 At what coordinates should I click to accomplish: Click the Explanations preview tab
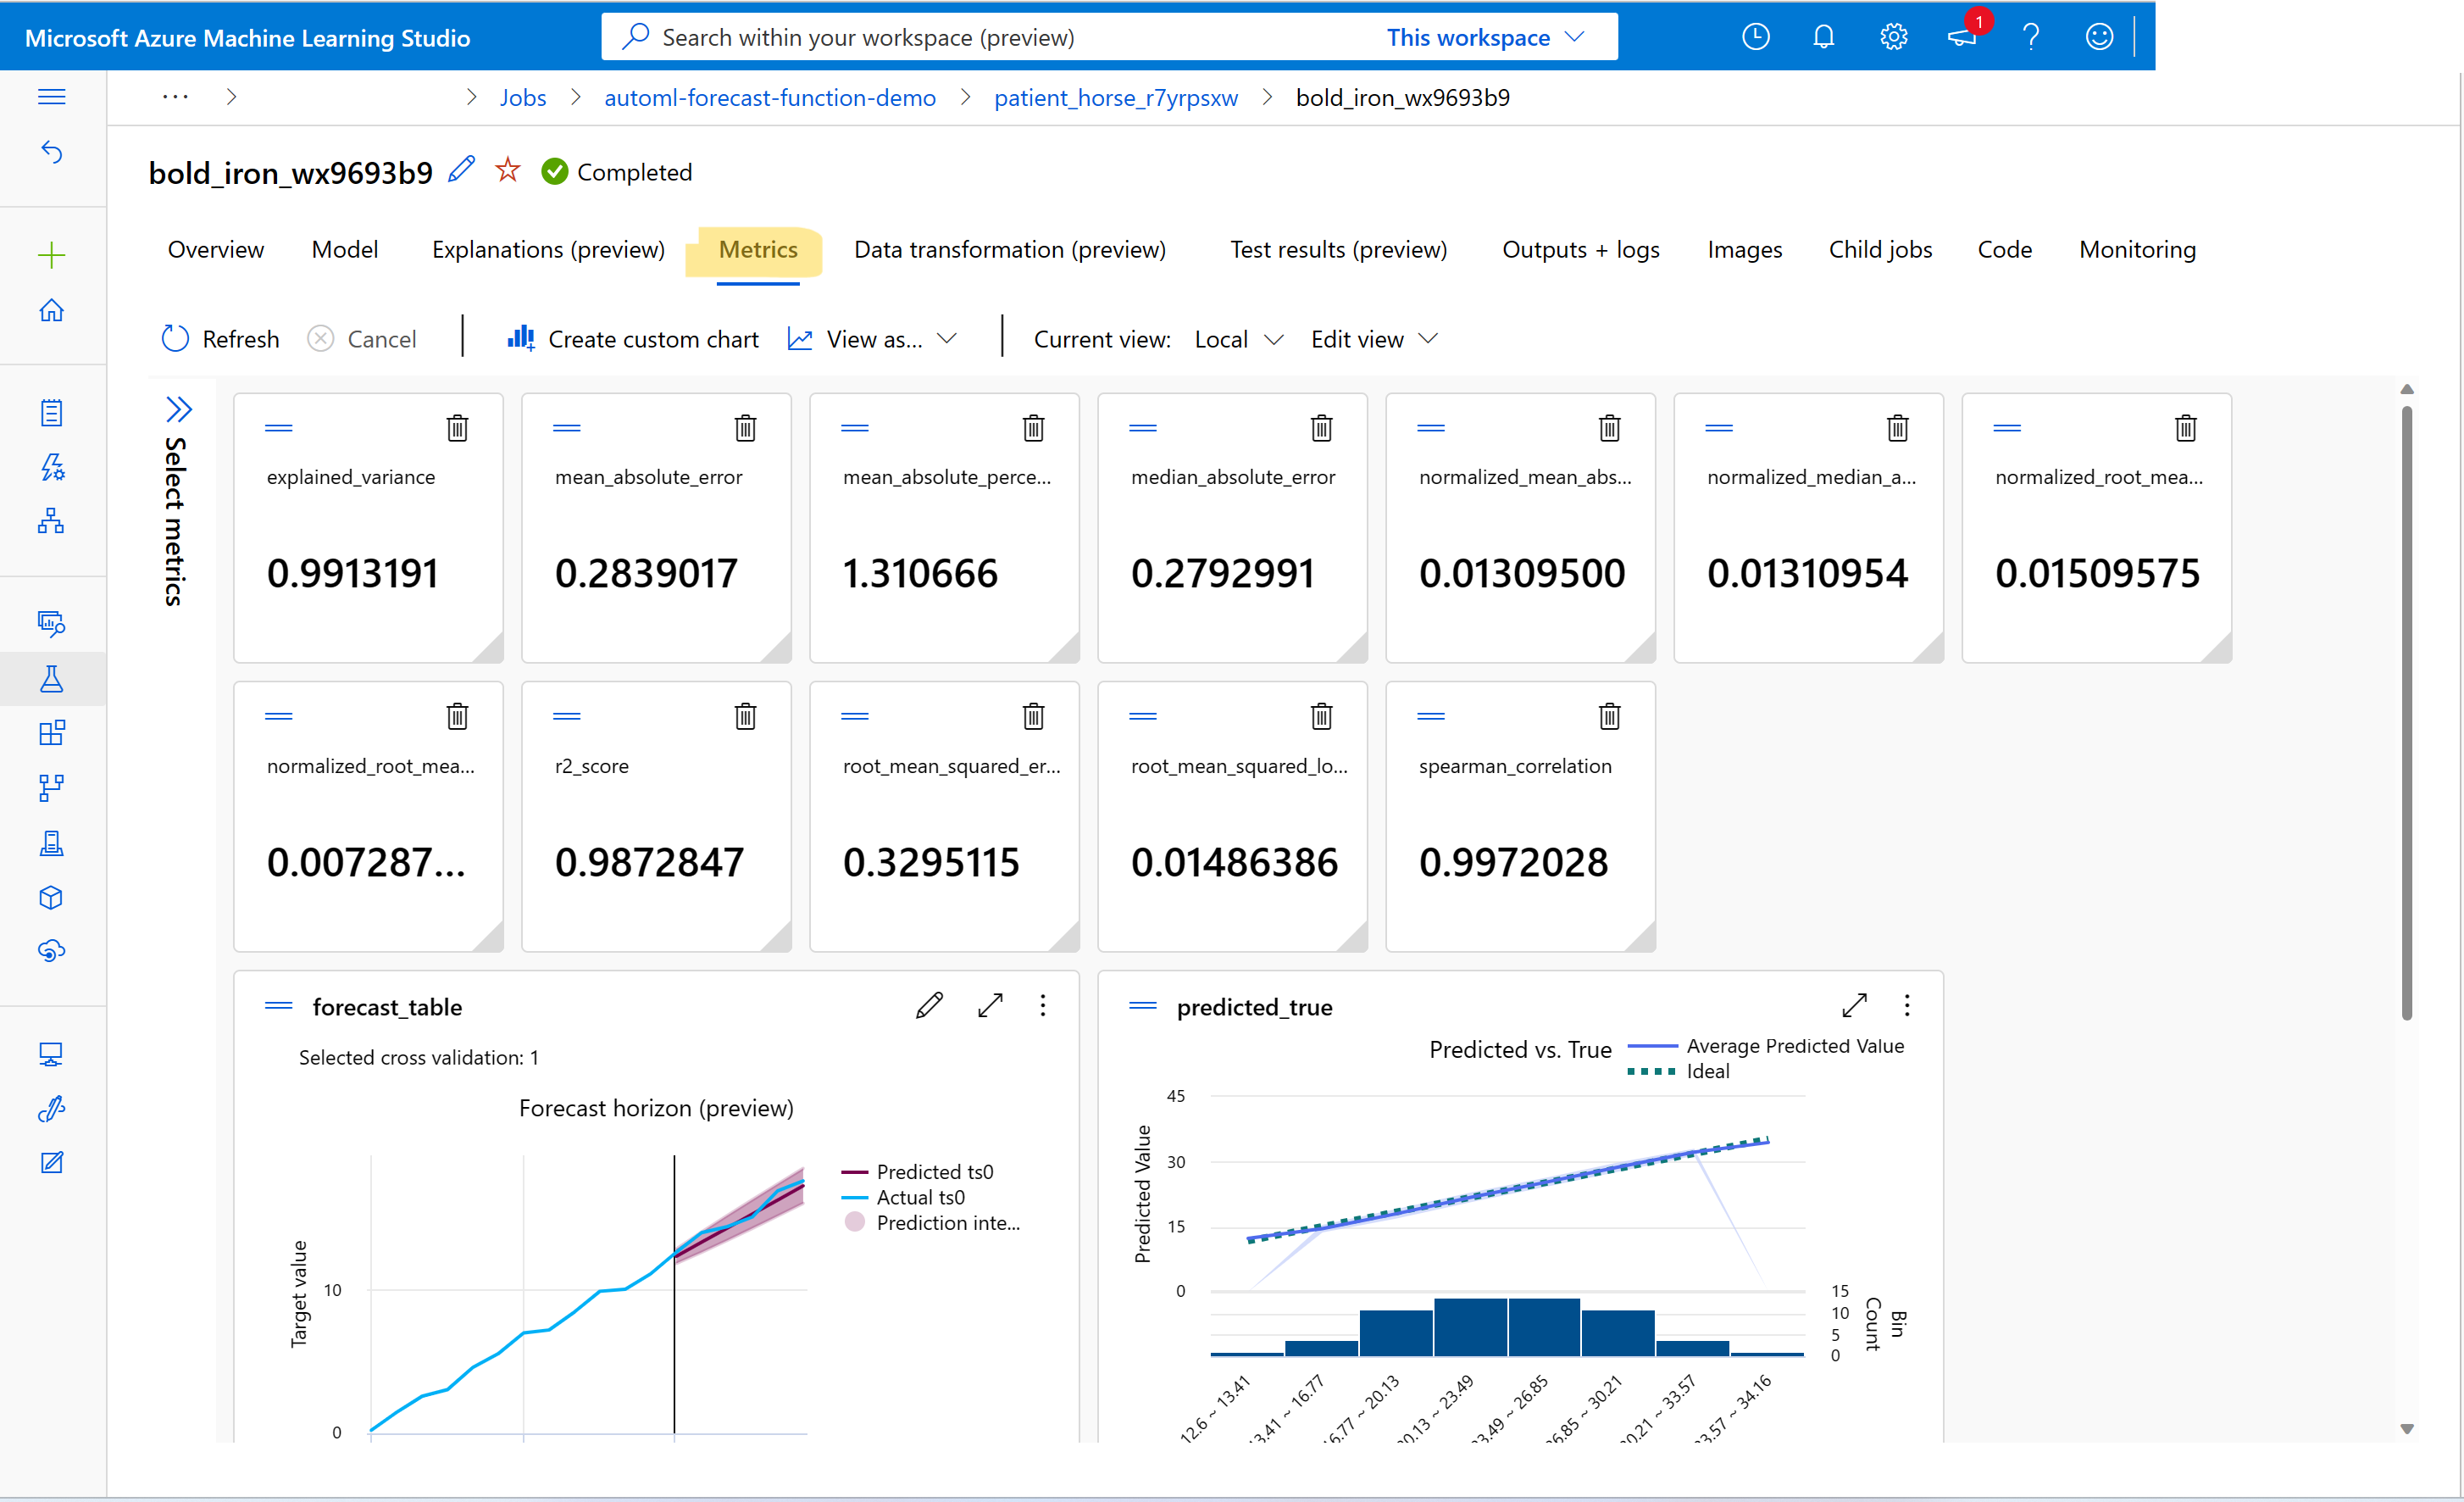click(x=549, y=248)
